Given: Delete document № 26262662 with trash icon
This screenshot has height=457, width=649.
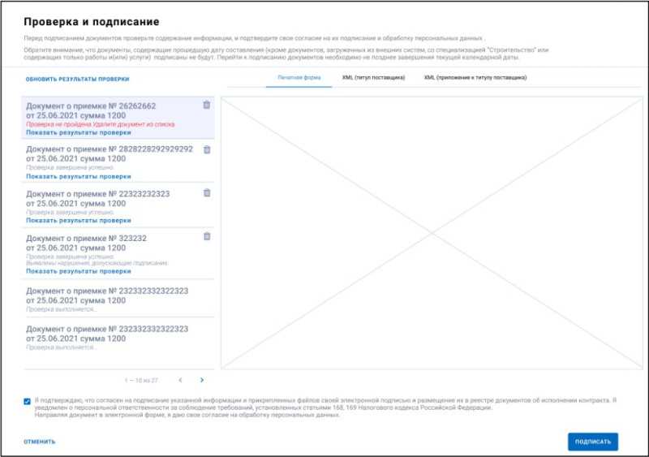Looking at the screenshot, I should tap(207, 106).
